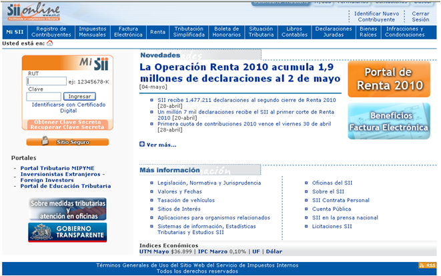This screenshot has width=441, height=276.
Task: Click the home icon in breadcrumb
Action: [x=50, y=43]
